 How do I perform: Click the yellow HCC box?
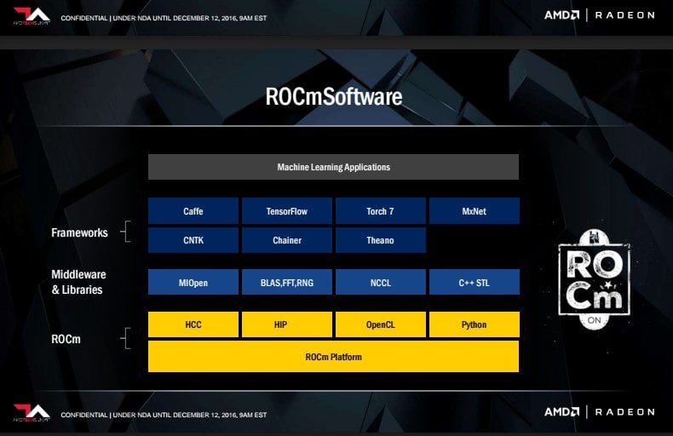[193, 324]
